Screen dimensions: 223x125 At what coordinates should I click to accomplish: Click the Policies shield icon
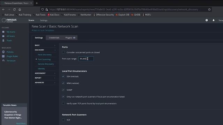3,52
